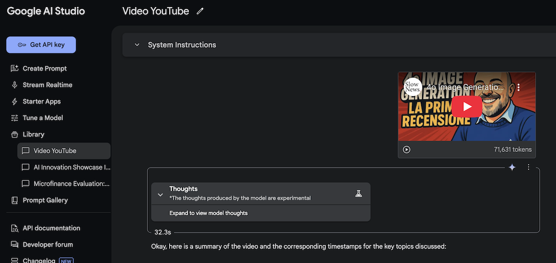Click the chat icon beside Microfinance Evaluation
This screenshot has height=263, width=556.
[25, 184]
